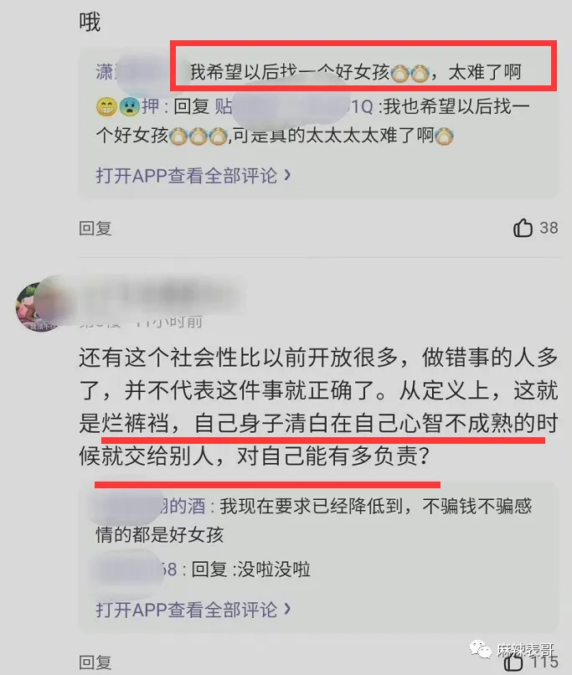The image size is (572, 675).
Task: Tap reply text 没啦没啦
Action: [x=274, y=569]
